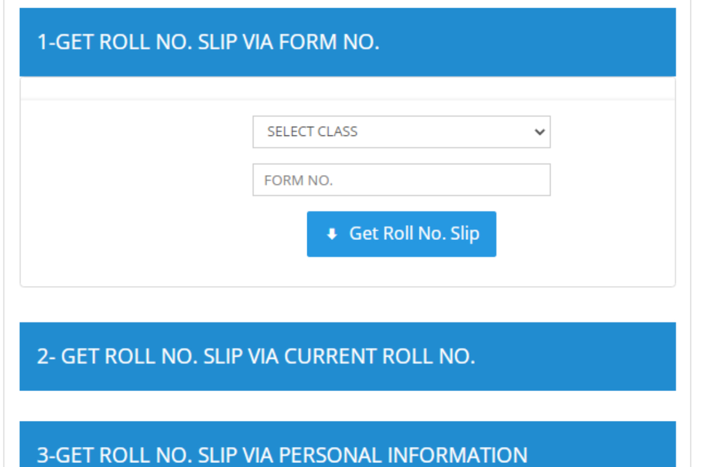Open the '3-GET ROLL NO. SLIP VIA PERSONAL INFORMATION' heading text
This screenshot has width=701, height=467.
pyautogui.click(x=282, y=455)
